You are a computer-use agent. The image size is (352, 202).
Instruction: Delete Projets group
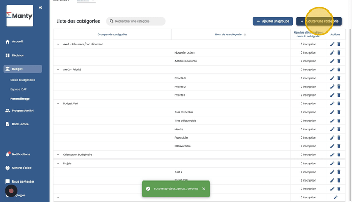(339, 164)
